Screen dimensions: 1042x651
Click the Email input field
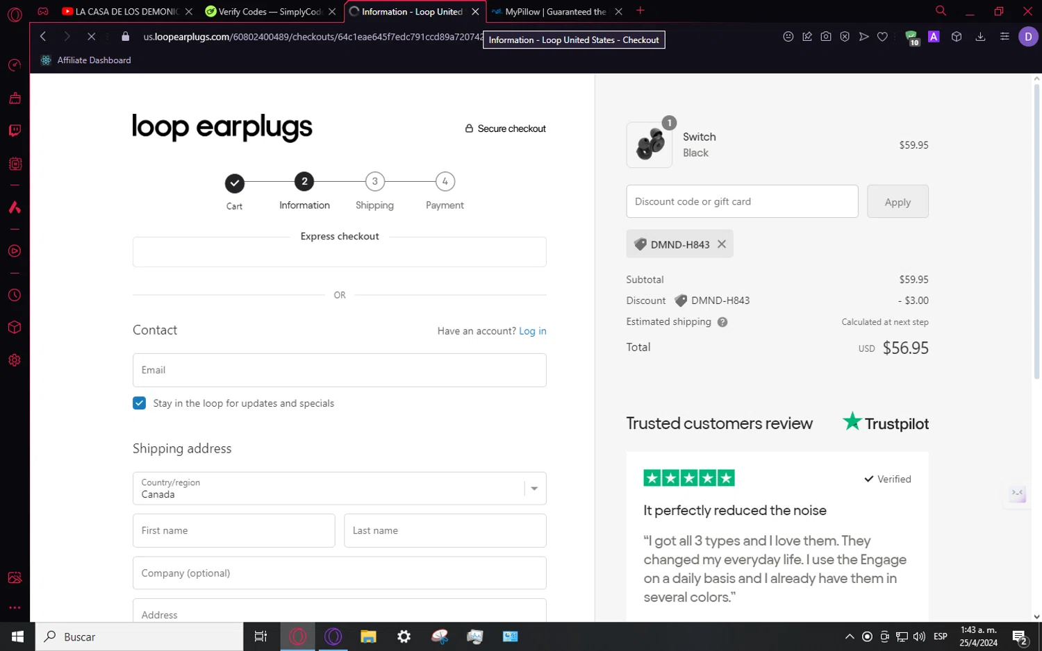[339, 370]
